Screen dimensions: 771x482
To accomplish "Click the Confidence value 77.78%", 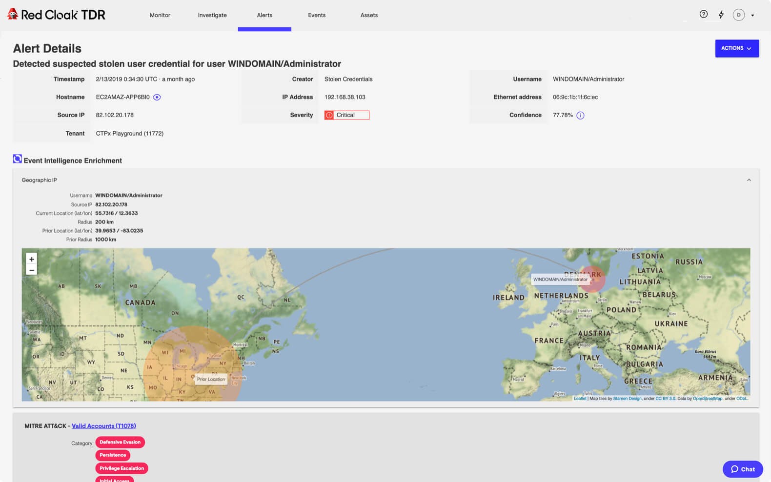I will pos(563,115).
